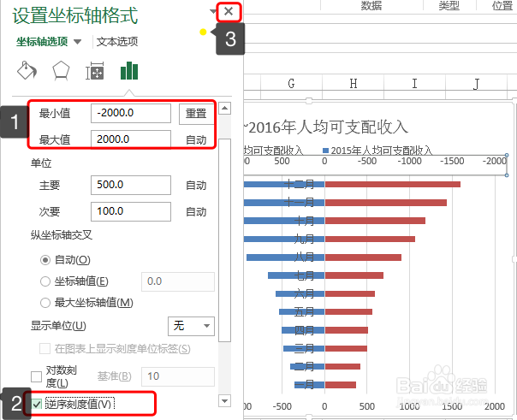This screenshot has height=420, width=517.
Task: Edit the 最大值 field showing 2000.0
Action: point(131,139)
